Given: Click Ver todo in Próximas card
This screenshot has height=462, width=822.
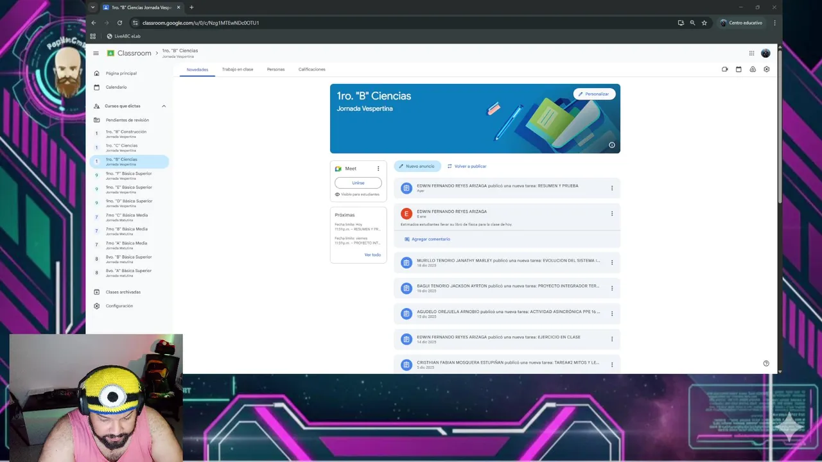Looking at the screenshot, I should (x=372, y=255).
